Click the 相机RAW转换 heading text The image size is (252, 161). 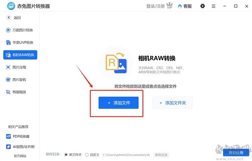click(x=157, y=58)
